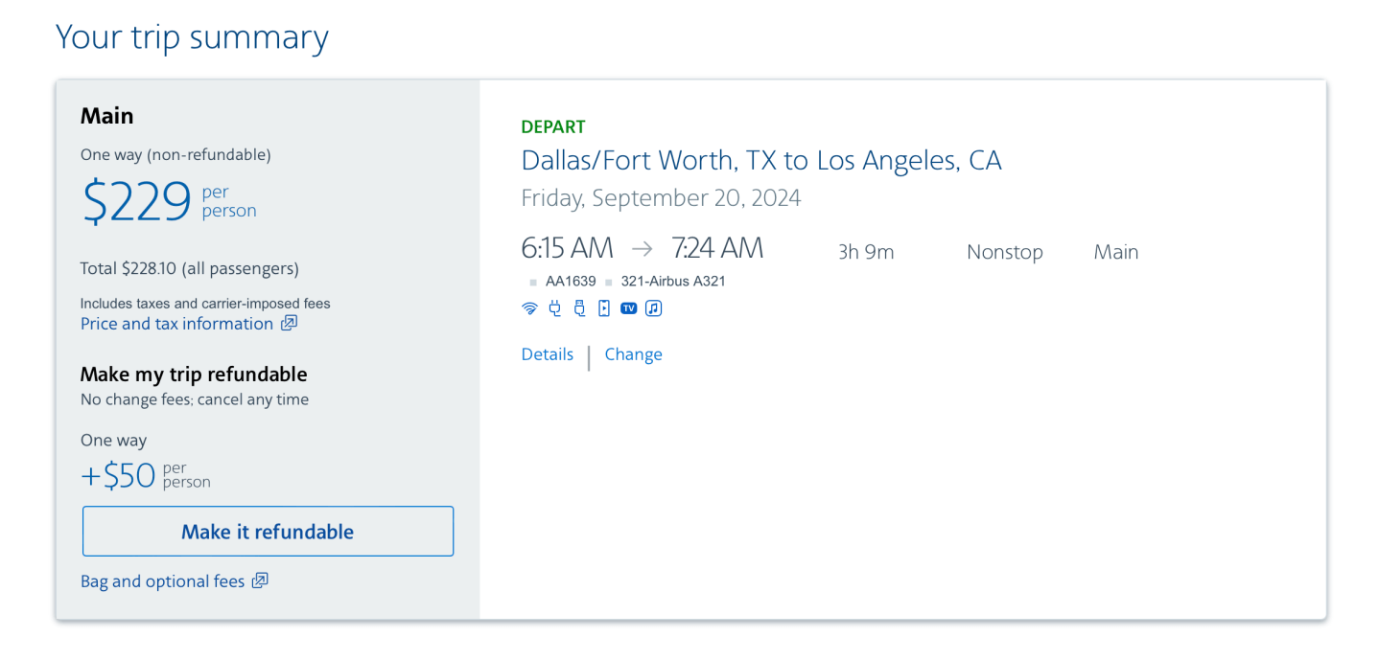Open the streaming entertainment device icon
1379x660 pixels.
(x=603, y=308)
